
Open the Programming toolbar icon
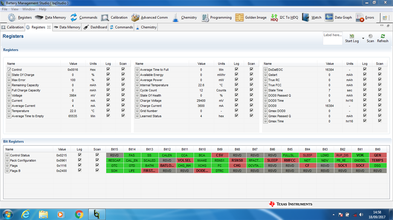(x=205, y=18)
